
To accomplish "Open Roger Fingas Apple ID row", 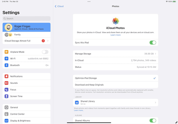I will 27,27.
